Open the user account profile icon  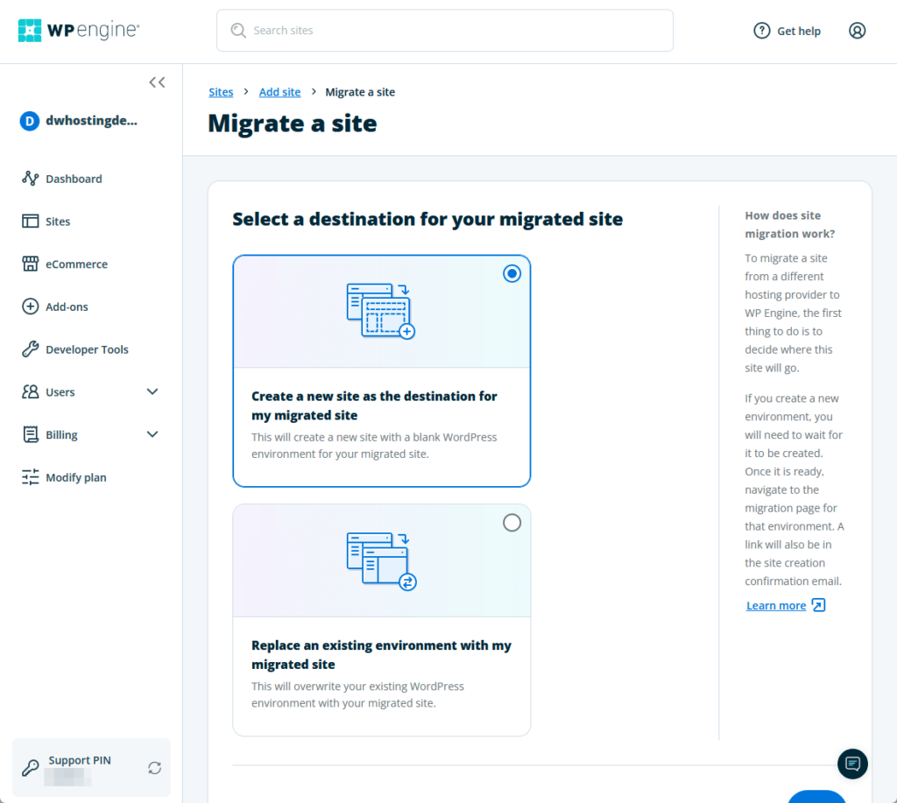click(857, 31)
